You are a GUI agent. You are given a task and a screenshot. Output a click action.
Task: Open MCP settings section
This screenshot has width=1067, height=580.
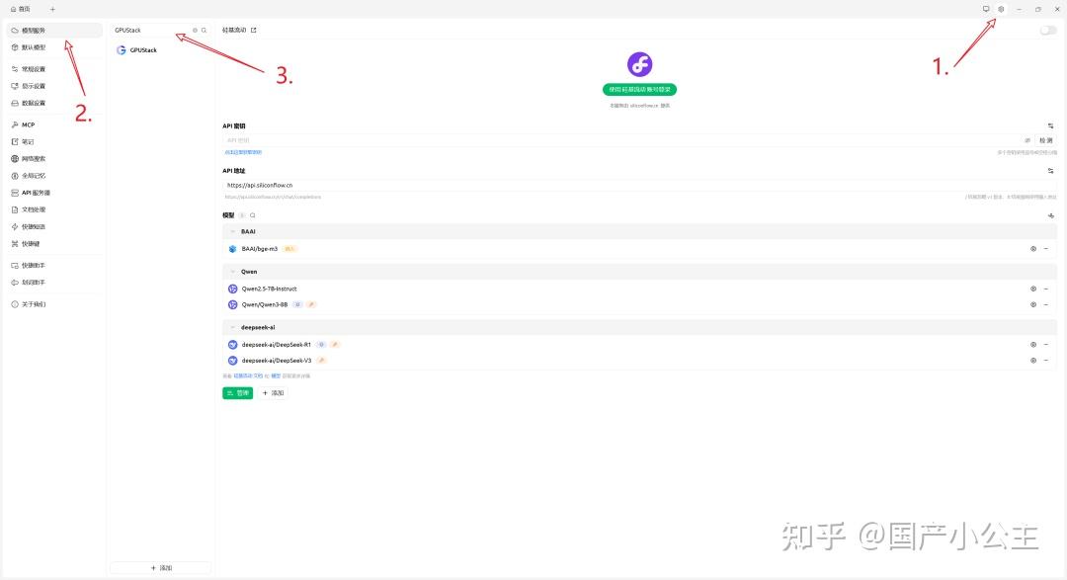(x=54, y=124)
